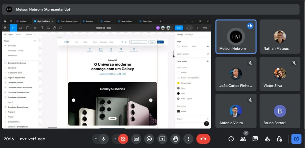Click the blue alarm clock button
The width and height of the screenshot is (305, 148).
(x=296, y=139)
